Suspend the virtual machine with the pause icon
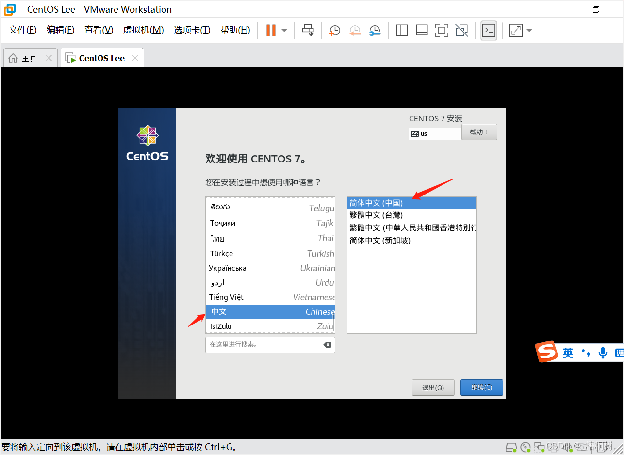 coord(270,30)
